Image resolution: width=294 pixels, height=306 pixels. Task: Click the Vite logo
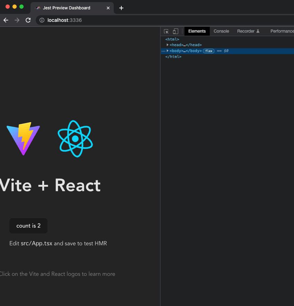click(x=23, y=138)
